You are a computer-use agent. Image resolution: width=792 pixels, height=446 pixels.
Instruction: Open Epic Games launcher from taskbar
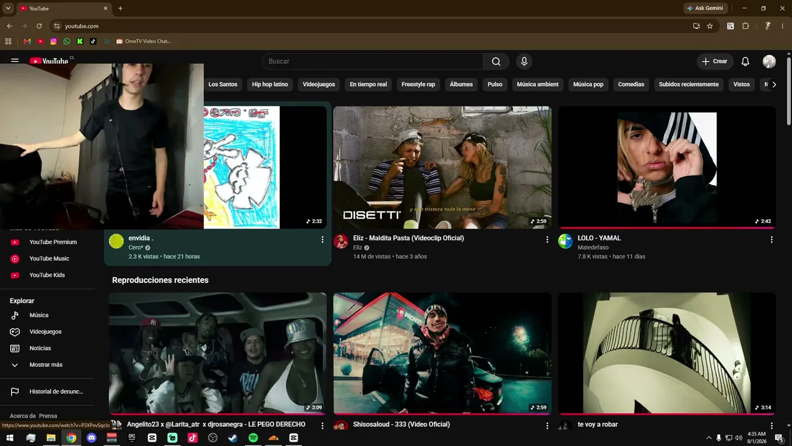tap(132, 438)
